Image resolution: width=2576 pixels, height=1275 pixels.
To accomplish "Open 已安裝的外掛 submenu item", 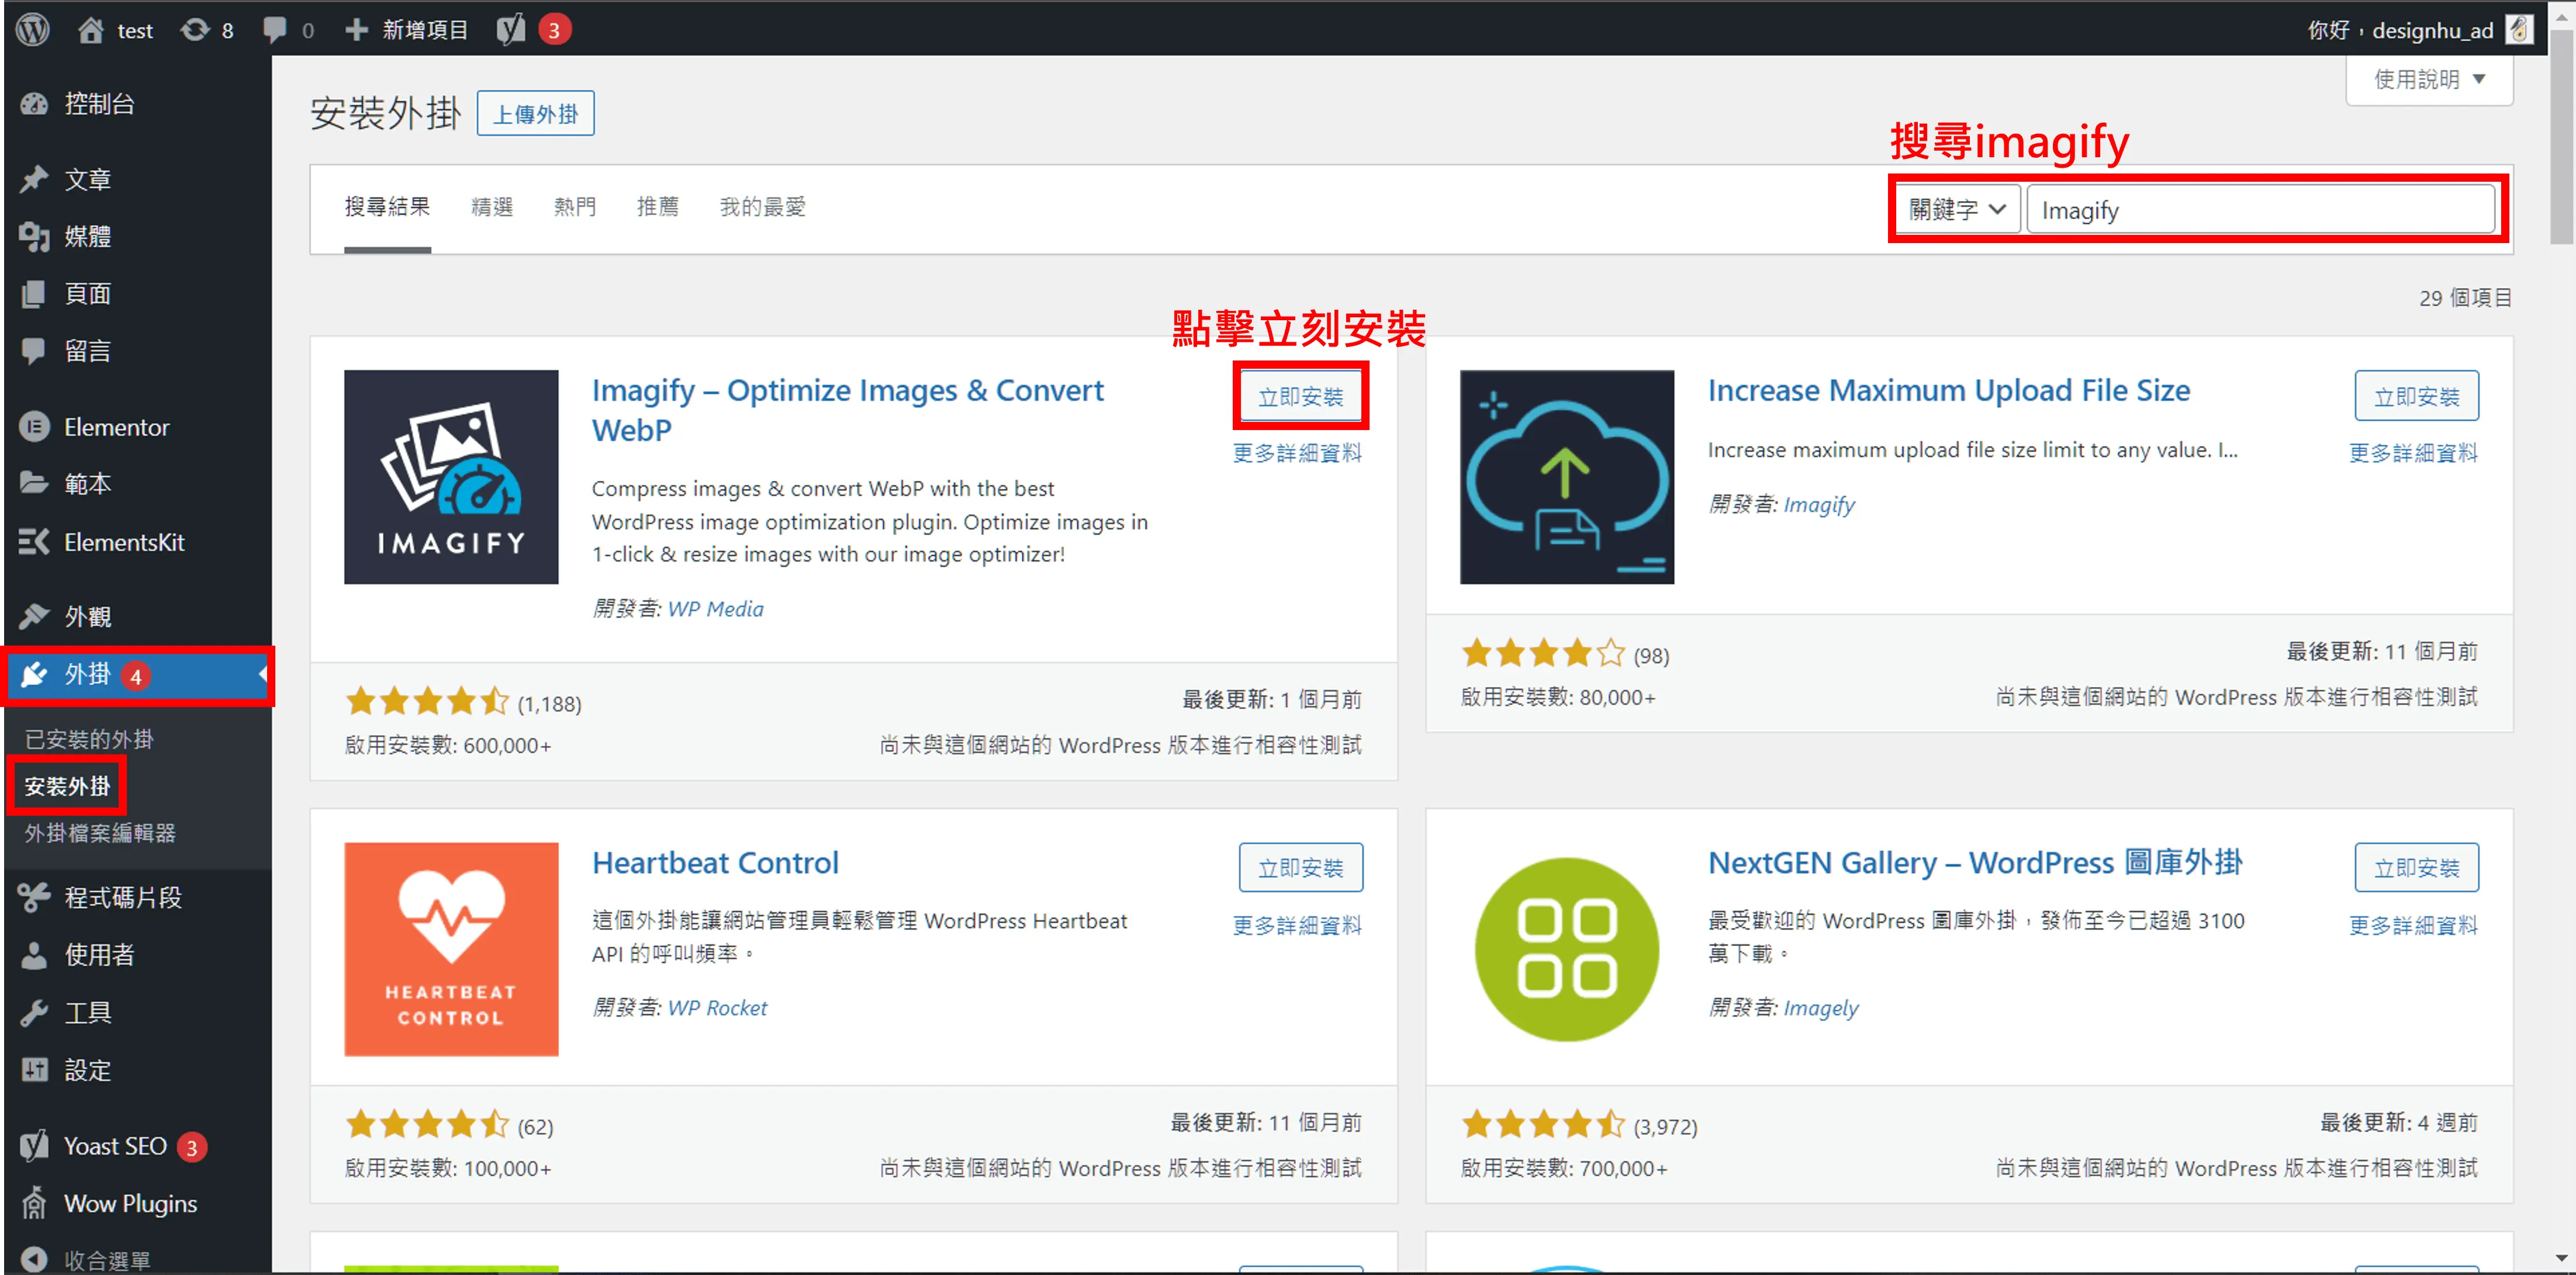I will click(89, 739).
